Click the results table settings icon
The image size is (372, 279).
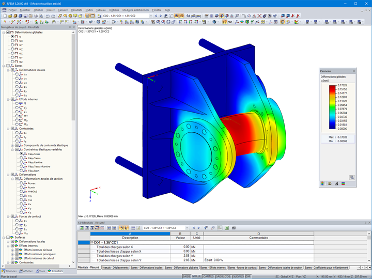234,228
